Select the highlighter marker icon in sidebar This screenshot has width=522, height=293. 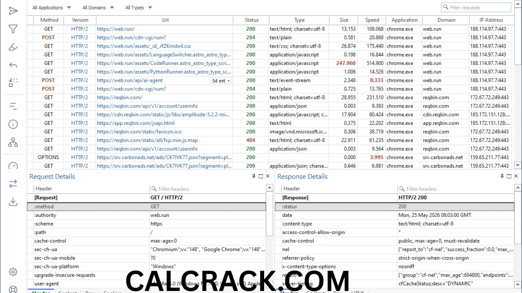click(13, 47)
